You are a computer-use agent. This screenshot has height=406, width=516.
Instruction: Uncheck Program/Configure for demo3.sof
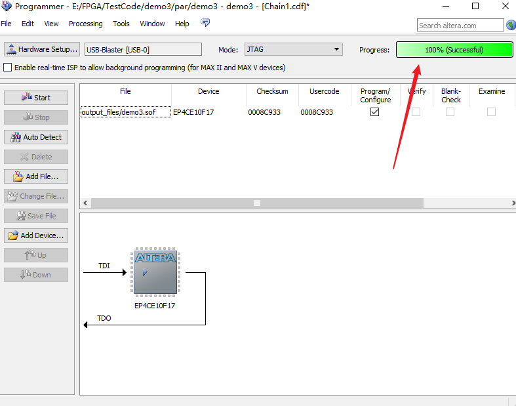point(374,112)
